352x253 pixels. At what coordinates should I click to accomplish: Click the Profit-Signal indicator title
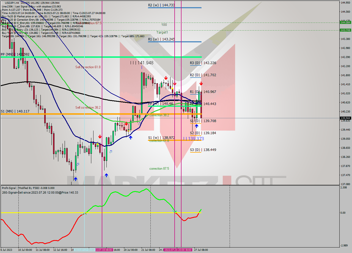28,188
